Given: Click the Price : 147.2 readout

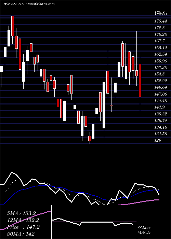Looking at the screenshot, I should pos(23,227).
